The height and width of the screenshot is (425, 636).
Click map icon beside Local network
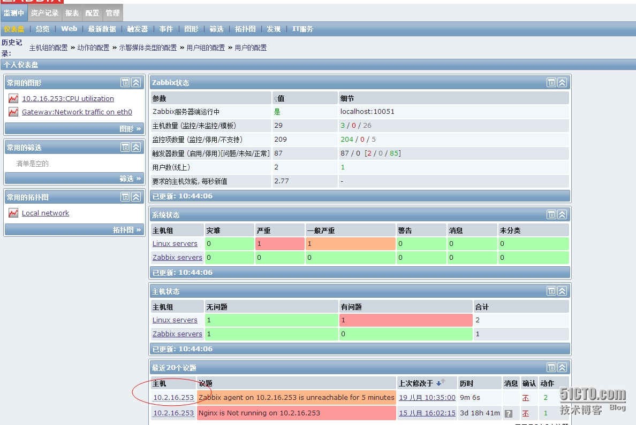click(x=13, y=213)
